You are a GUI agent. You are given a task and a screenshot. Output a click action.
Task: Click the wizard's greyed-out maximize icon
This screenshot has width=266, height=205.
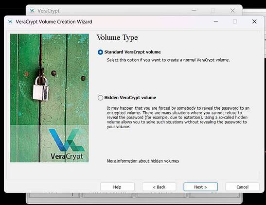click(235, 21)
